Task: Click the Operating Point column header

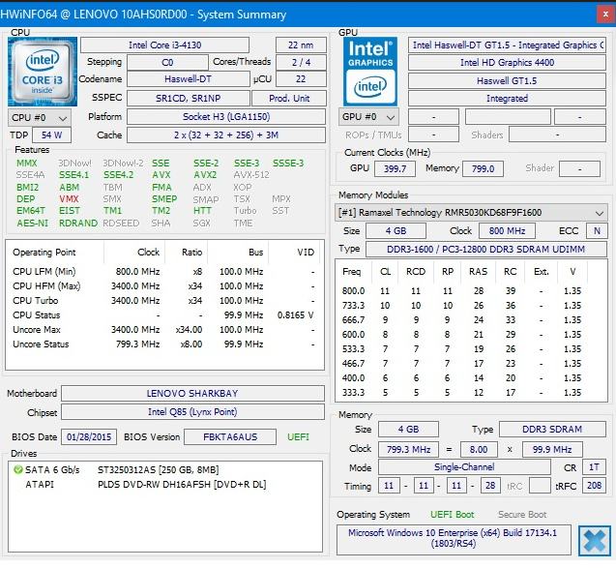Action: tap(55, 253)
